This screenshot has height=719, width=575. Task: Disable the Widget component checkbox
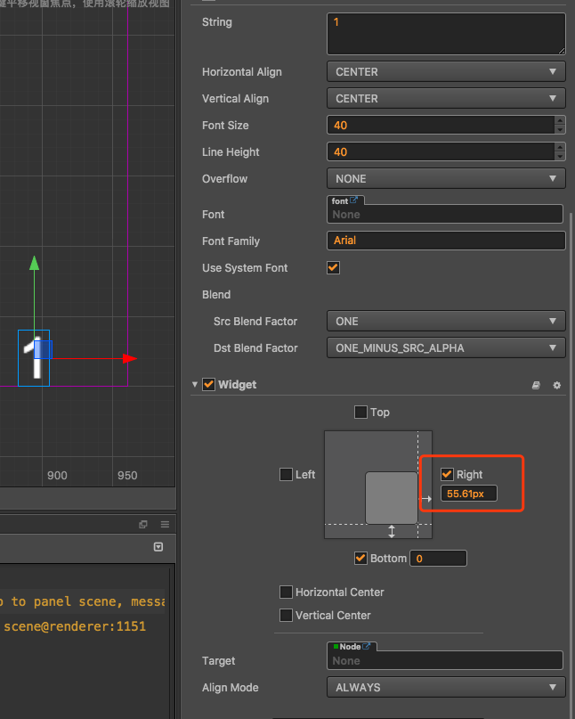208,384
